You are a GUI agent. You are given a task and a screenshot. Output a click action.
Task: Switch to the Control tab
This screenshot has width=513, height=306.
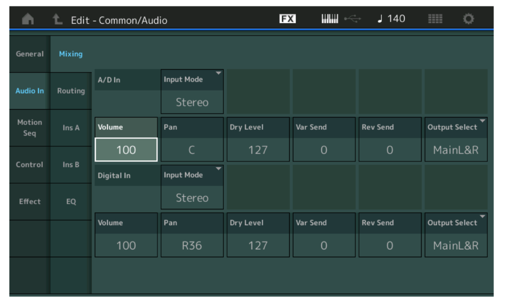[x=30, y=165]
